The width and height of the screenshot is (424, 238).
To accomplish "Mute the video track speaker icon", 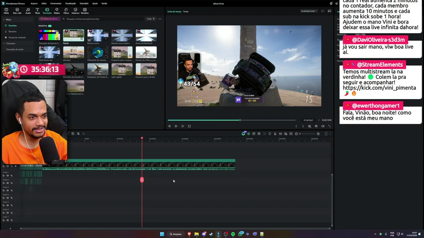I will 8,166.
